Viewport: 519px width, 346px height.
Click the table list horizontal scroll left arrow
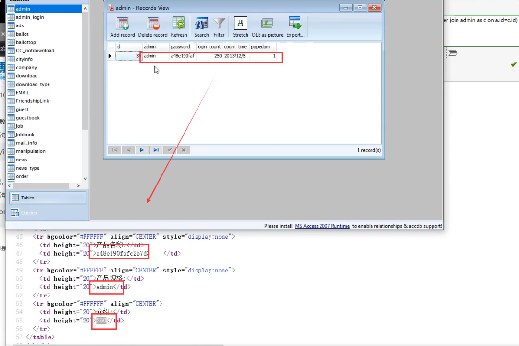click(9, 186)
